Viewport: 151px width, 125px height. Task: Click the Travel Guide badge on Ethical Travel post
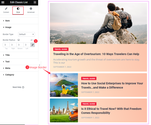[x=89, y=104]
